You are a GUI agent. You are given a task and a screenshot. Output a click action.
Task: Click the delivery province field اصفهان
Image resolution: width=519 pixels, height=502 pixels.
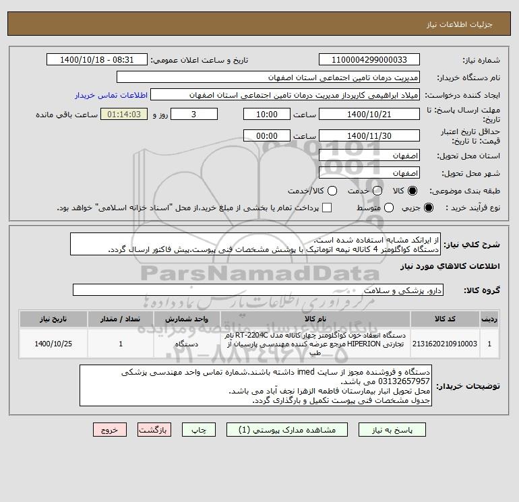tap(369, 155)
